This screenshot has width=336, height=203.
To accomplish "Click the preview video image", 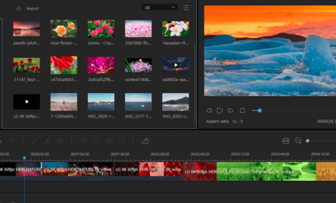I will (270, 51).
